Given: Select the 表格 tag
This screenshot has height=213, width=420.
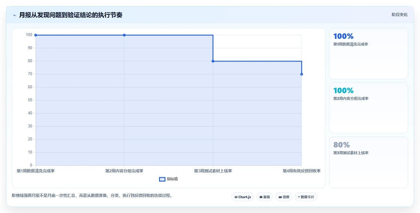Looking at the screenshot, I should pyautogui.click(x=265, y=197).
